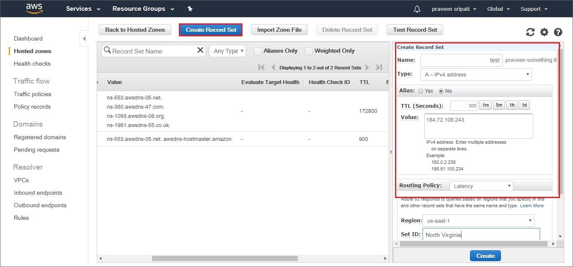Select Hosted zones in sidebar
The width and height of the screenshot is (573, 267).
32,51
